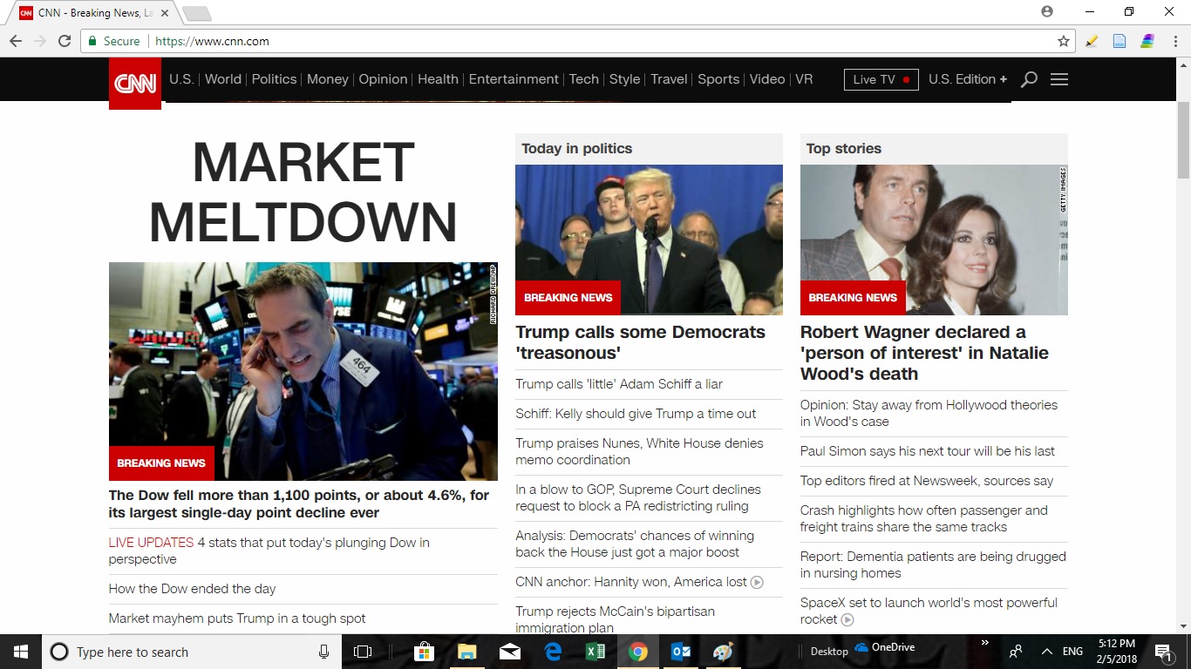The image size is (1191, 669).
Task: Click the page vertical scrollbar
Action: pyautogui.click(x=1183, y=348)
